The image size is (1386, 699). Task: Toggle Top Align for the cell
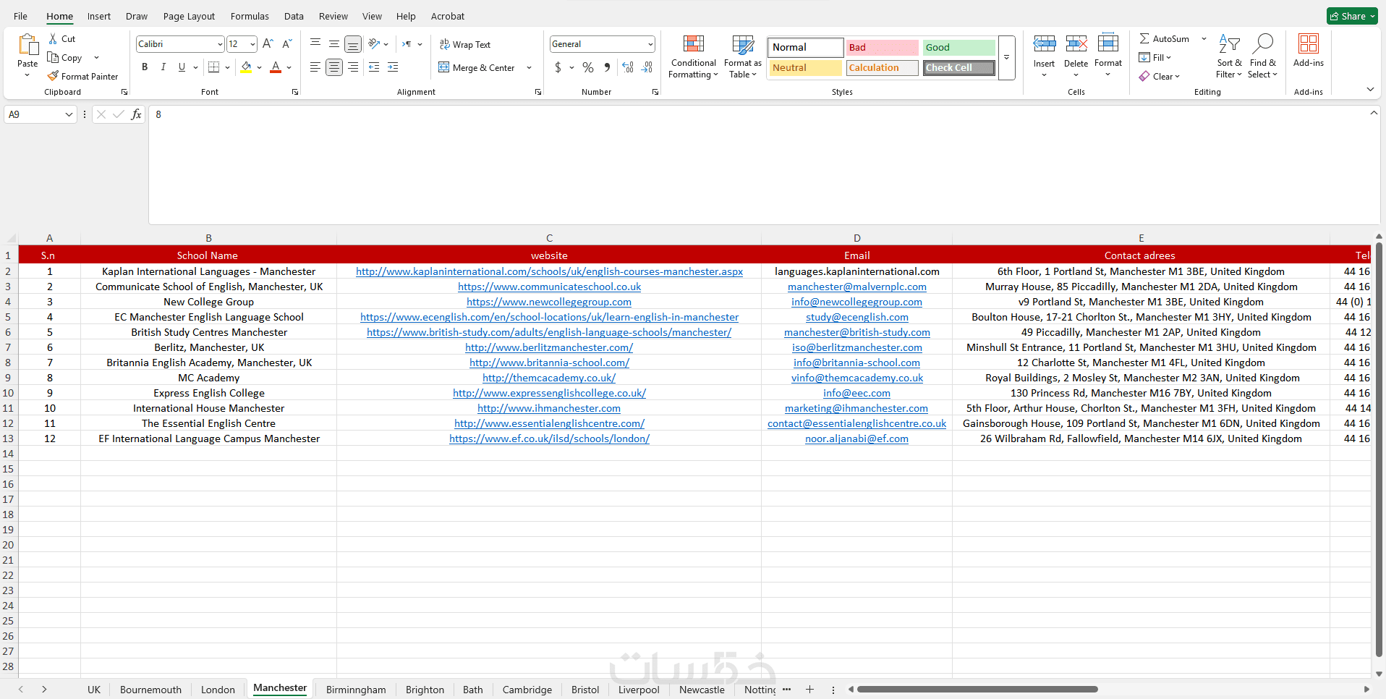[x=315, y=44]
